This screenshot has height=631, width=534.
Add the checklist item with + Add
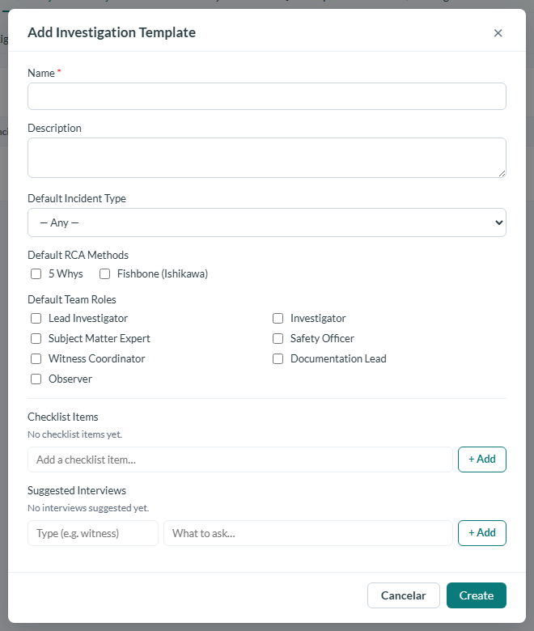[x=482, y=459]
